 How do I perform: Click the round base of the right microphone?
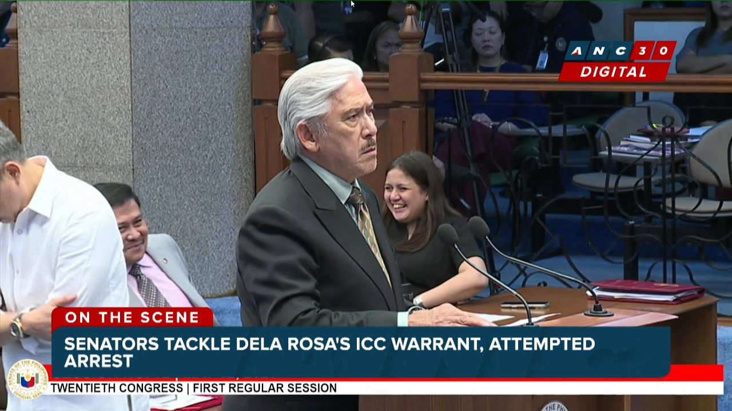click(598, 312)
